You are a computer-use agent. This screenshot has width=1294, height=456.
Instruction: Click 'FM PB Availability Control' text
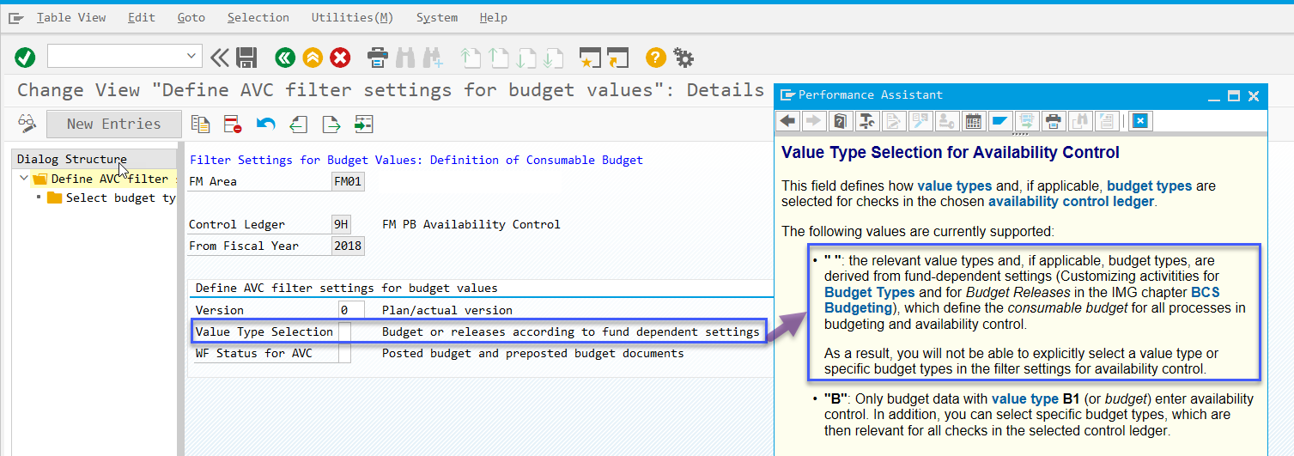click(471, 224)
